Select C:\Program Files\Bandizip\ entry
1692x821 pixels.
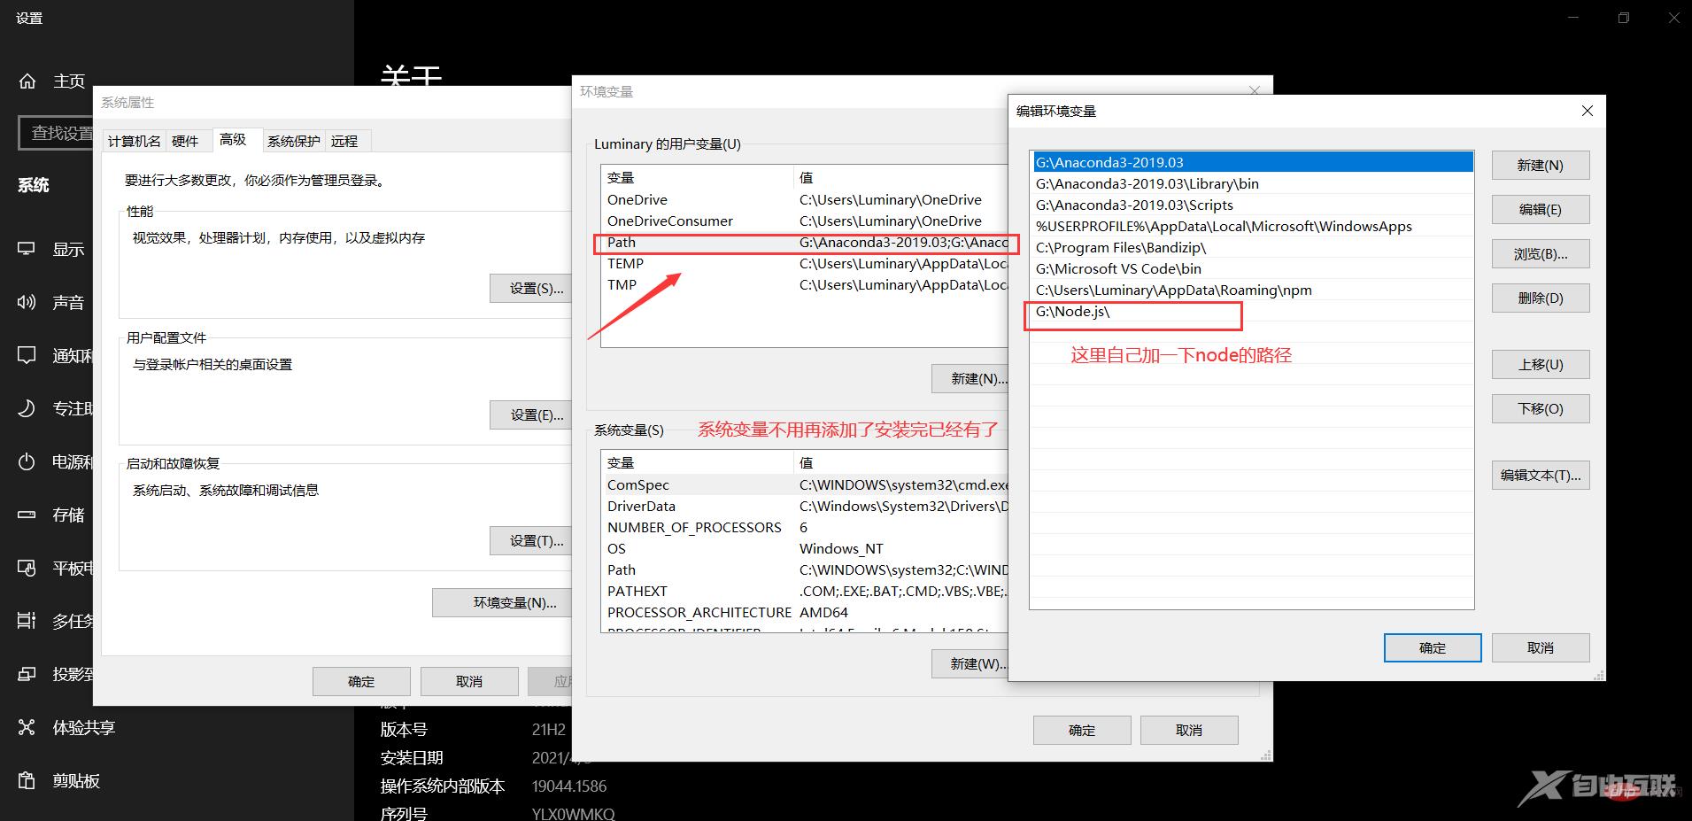(x=1253, y=247)
